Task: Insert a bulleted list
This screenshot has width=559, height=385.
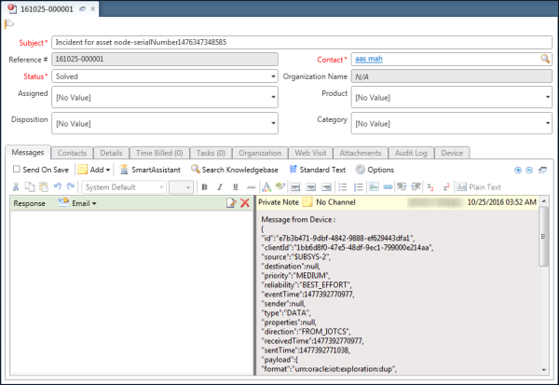Action: click(x=343, y=187)
